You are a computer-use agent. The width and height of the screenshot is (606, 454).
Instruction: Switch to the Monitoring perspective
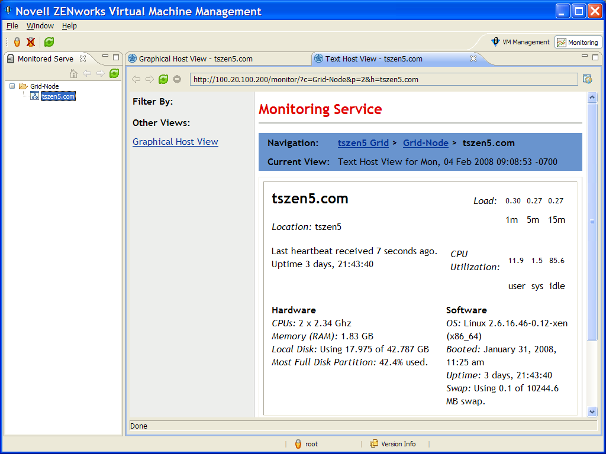point(577,42)
